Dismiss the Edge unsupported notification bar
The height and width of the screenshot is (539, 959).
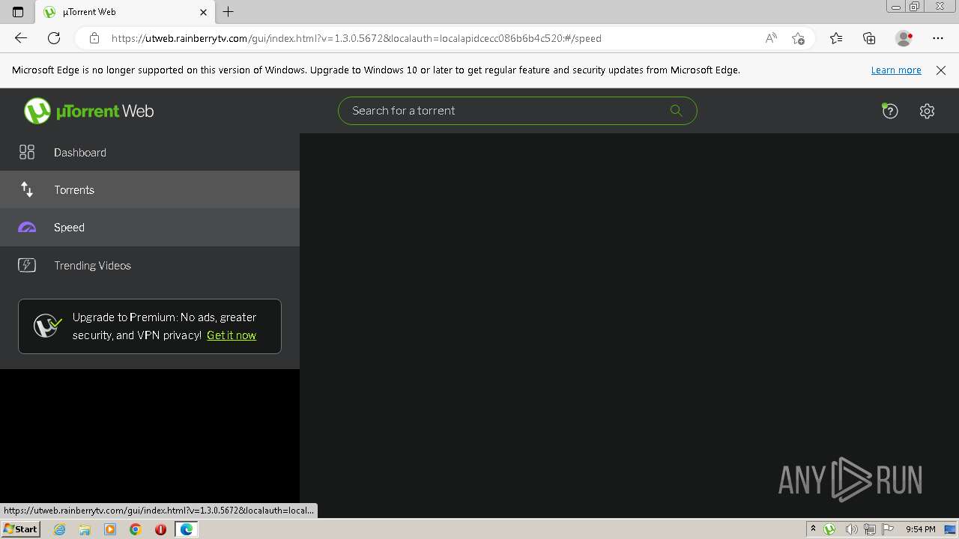coord(941,70)
